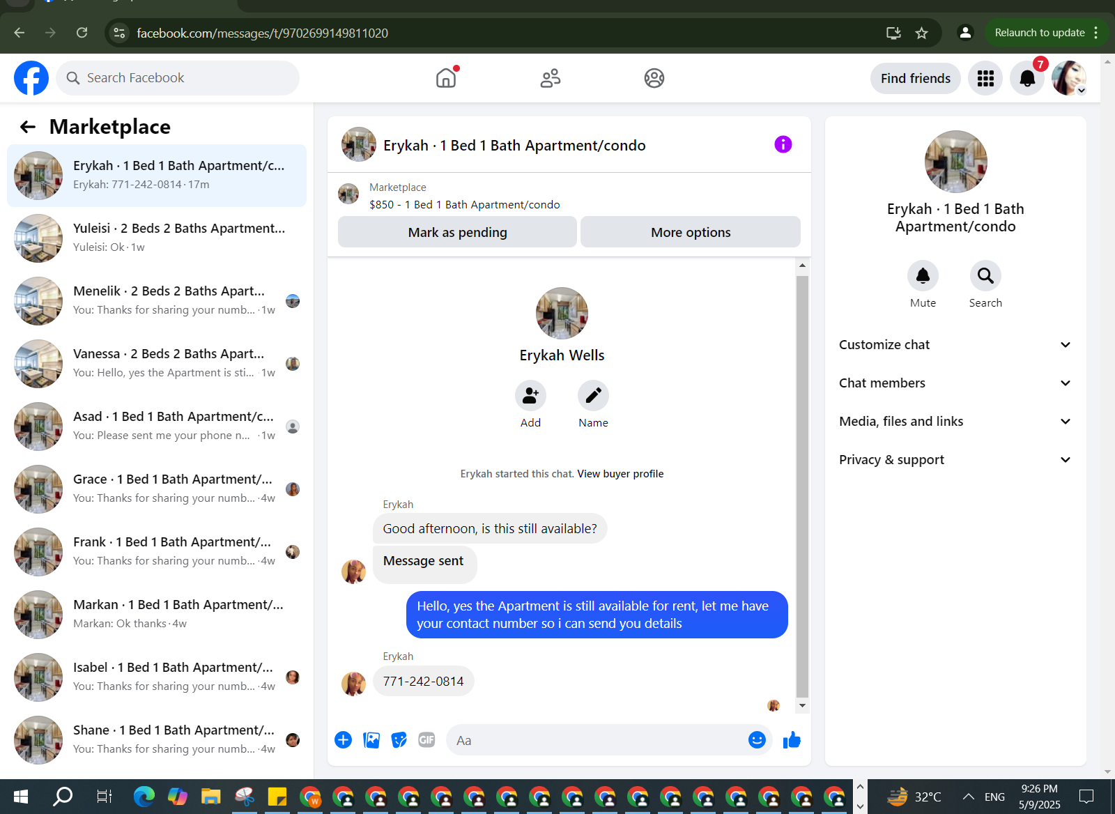Screen dimensions: 1115x814
Task: Open the Groups icon in top navigation
Action: 654,78
